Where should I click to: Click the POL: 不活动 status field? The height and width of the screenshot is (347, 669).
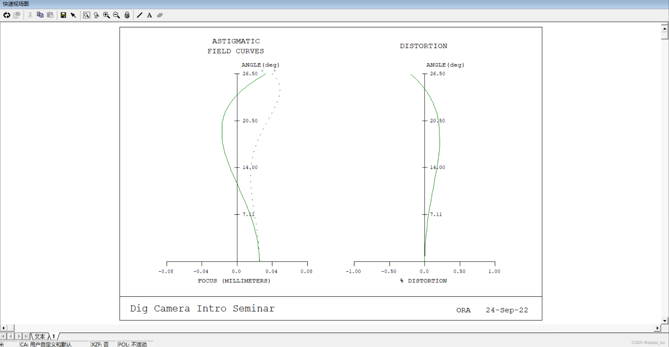pos(133,344)
